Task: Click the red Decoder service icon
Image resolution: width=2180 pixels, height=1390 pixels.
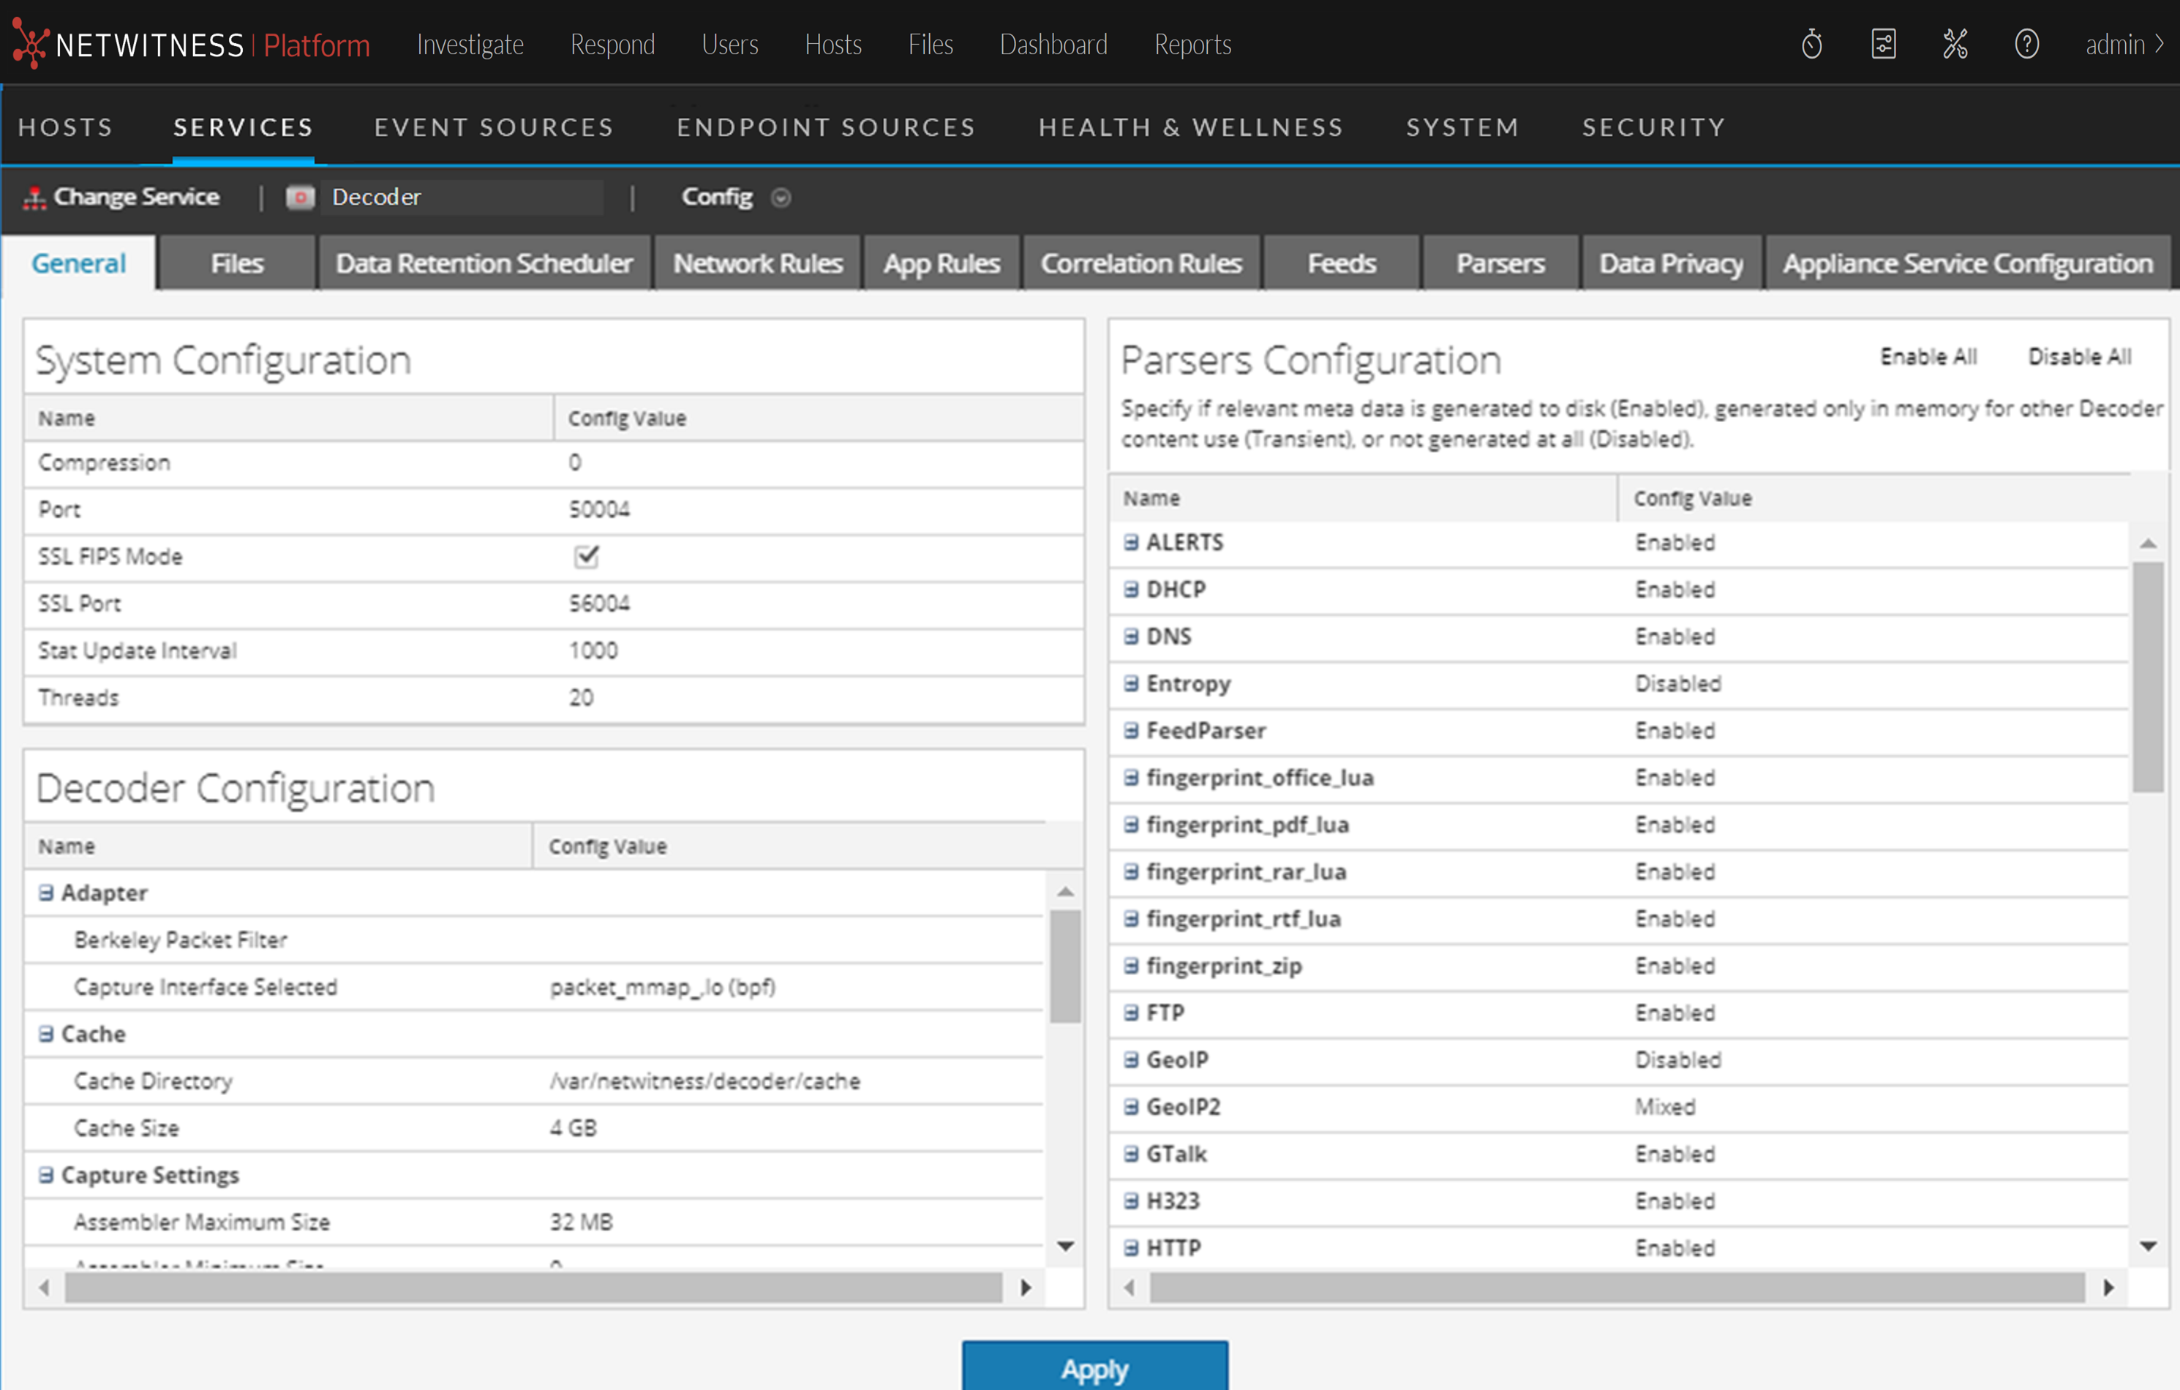Action: pyautogui.click(x=300, y=198)
